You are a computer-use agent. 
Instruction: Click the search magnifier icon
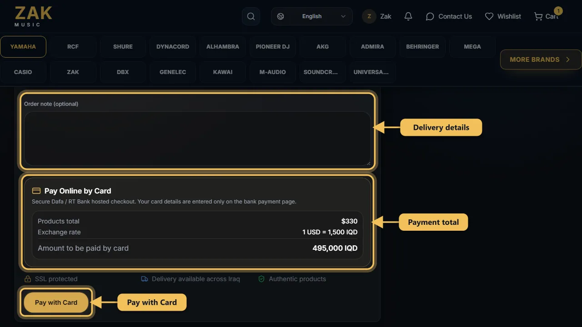(x=251, y=16)
